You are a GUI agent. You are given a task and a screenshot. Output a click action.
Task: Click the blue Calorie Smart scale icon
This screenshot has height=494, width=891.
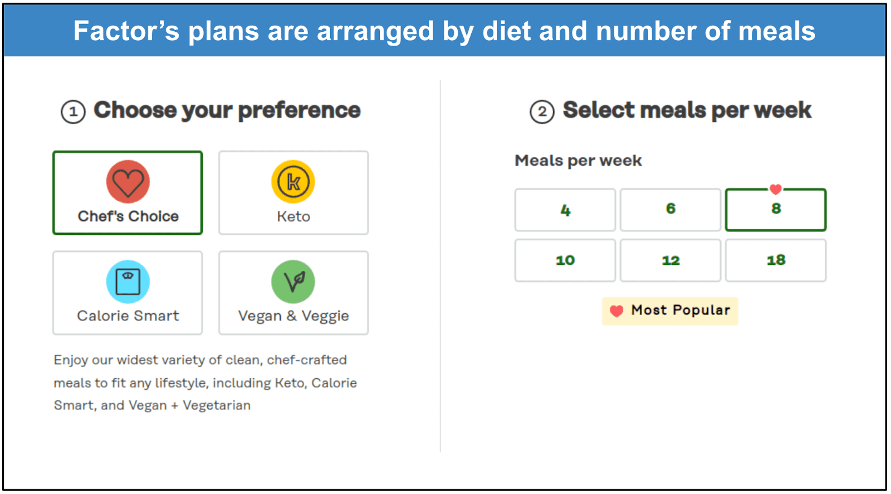tap(128, 281)
